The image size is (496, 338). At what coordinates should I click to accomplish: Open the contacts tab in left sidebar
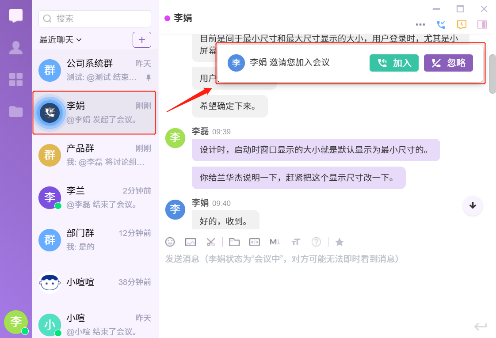coord(16,48)
